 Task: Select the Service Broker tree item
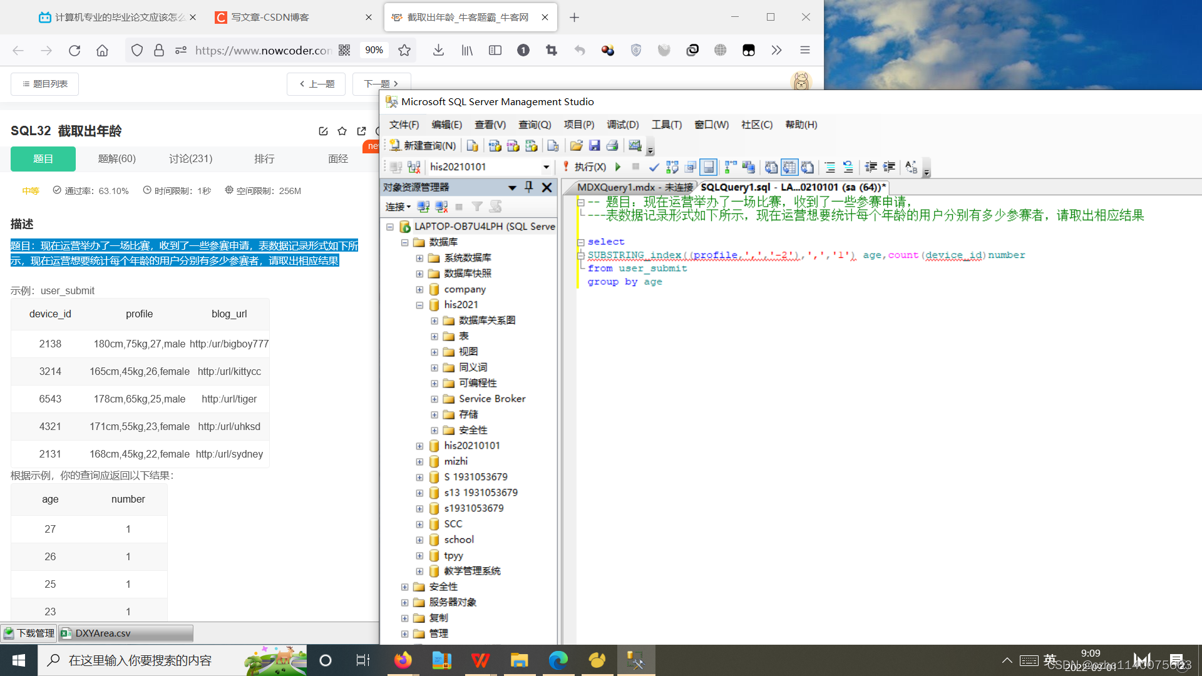coord(492,399)
